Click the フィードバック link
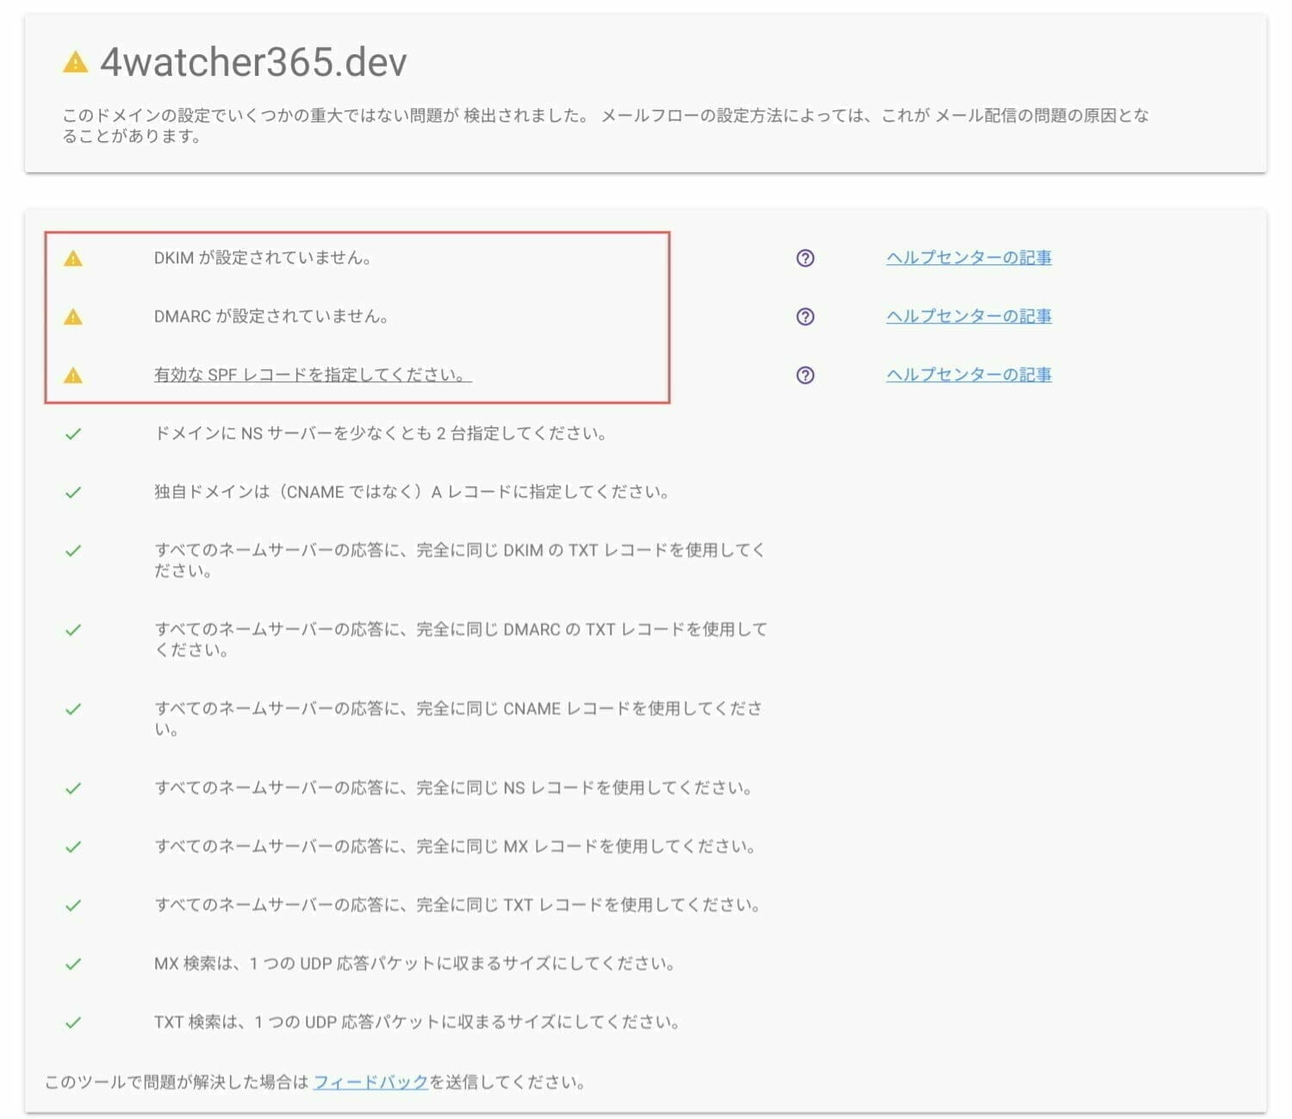 click(x=370, y=1082)
